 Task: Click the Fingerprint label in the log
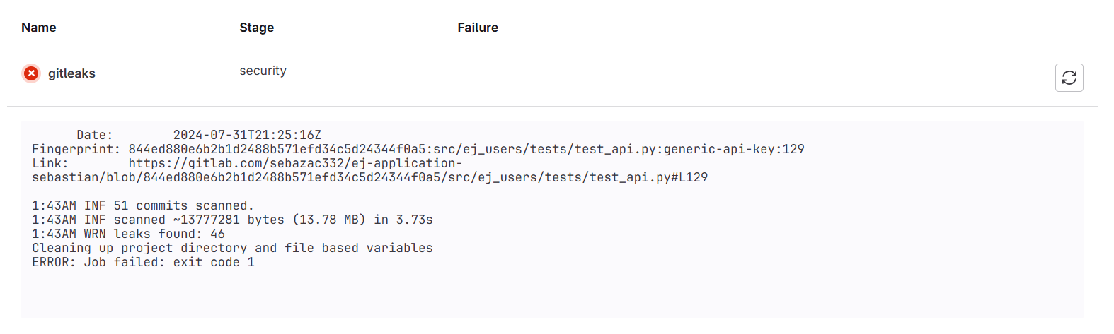(76, 149)
